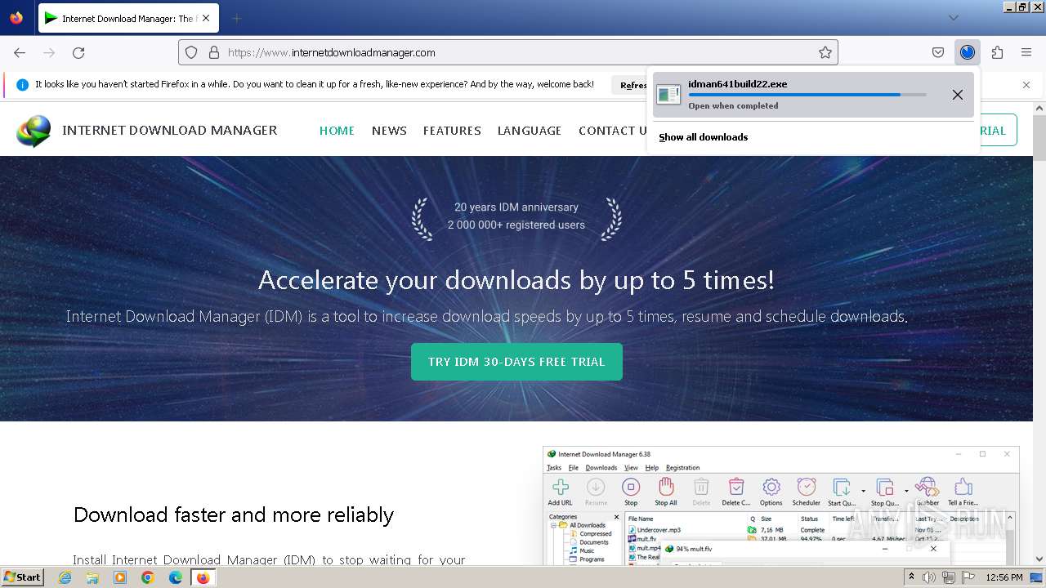Open the tracking protection shield icon
The width and height of the screenshot is (1046, 588).
click(191, 52)
